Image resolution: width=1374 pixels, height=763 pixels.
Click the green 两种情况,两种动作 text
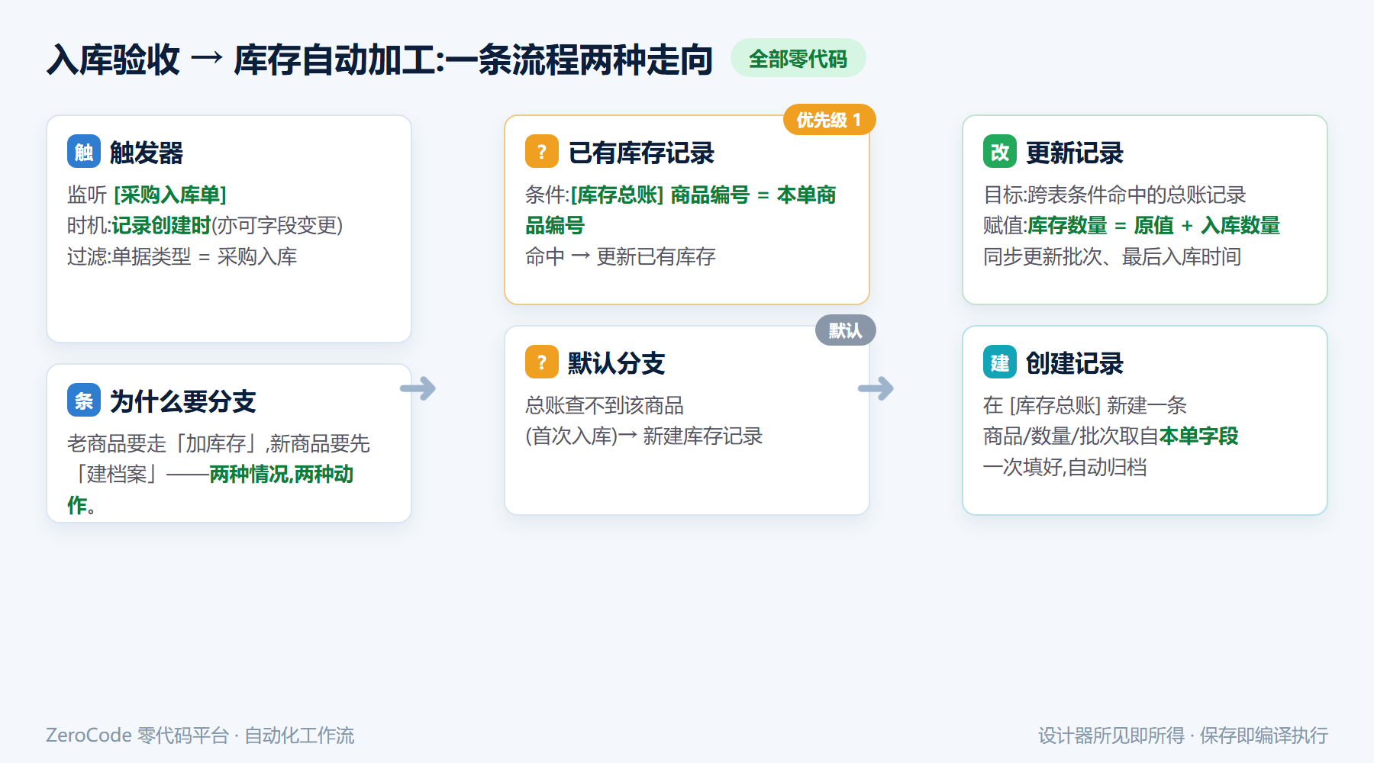(x=210, y=489)
